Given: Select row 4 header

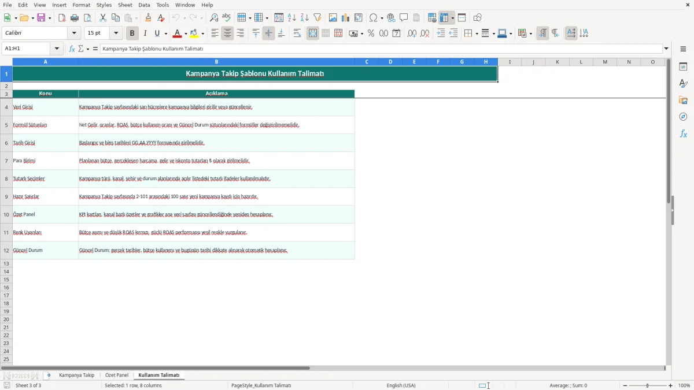Looking at the screenshot, I should click(x=6, y=107).
